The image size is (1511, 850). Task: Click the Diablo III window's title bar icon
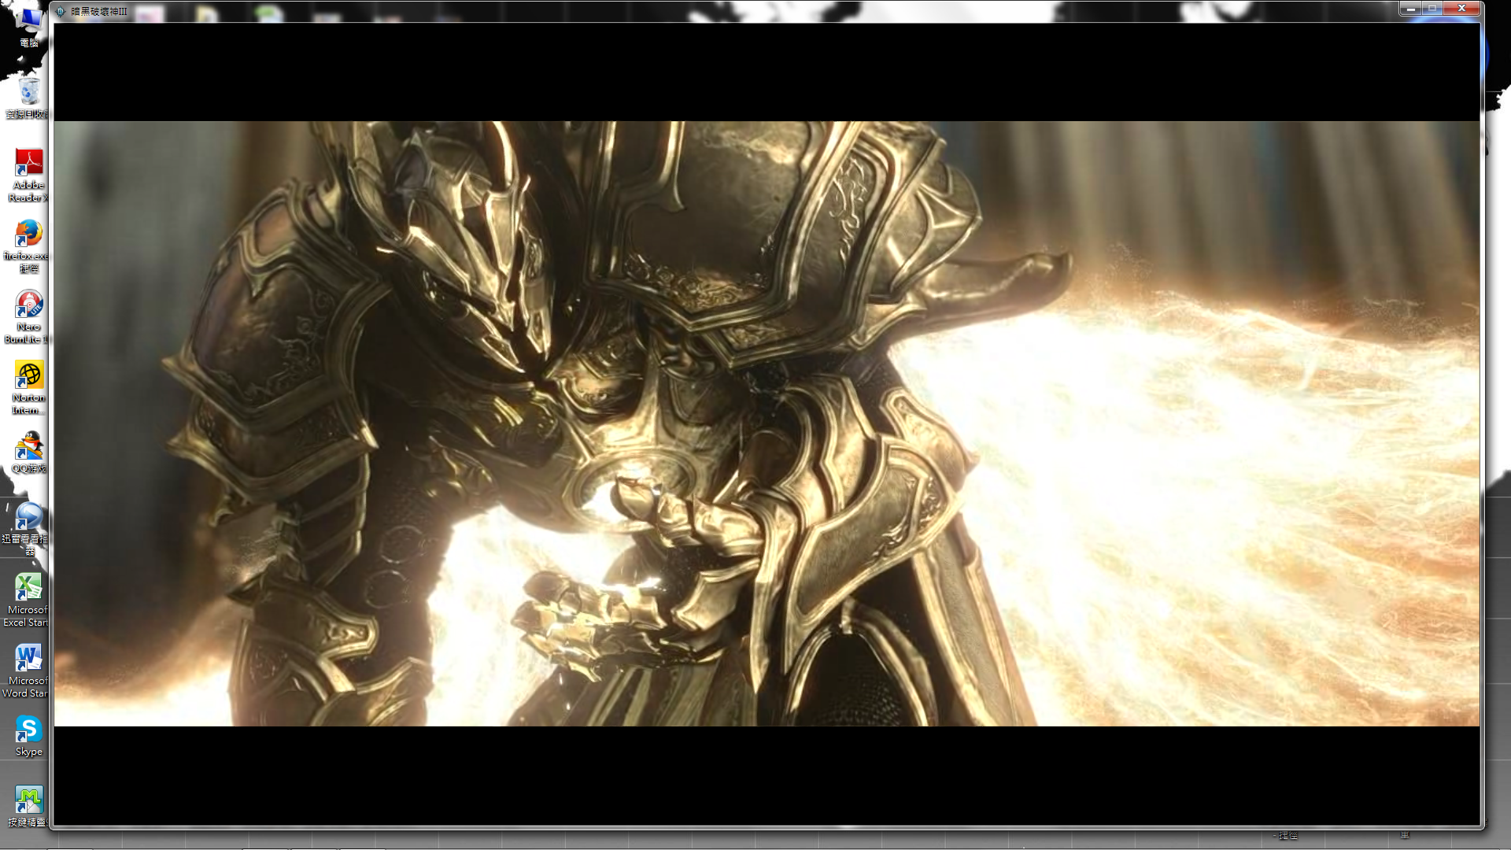click(61, 11)
